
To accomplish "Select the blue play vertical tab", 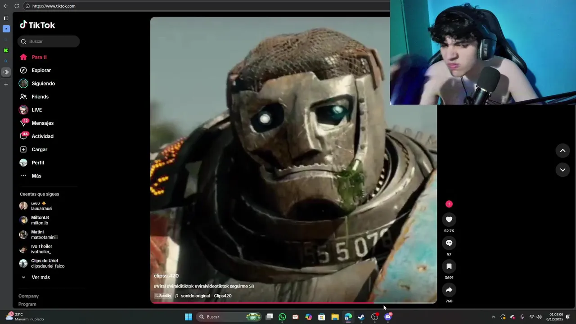I will [x=6, y=29].
